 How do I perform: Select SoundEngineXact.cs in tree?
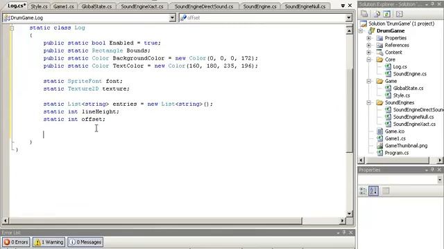(414, 124)
